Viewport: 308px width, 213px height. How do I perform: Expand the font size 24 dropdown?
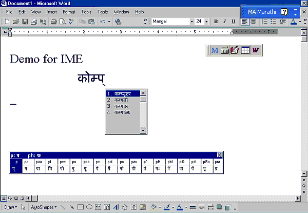point(206,22)
